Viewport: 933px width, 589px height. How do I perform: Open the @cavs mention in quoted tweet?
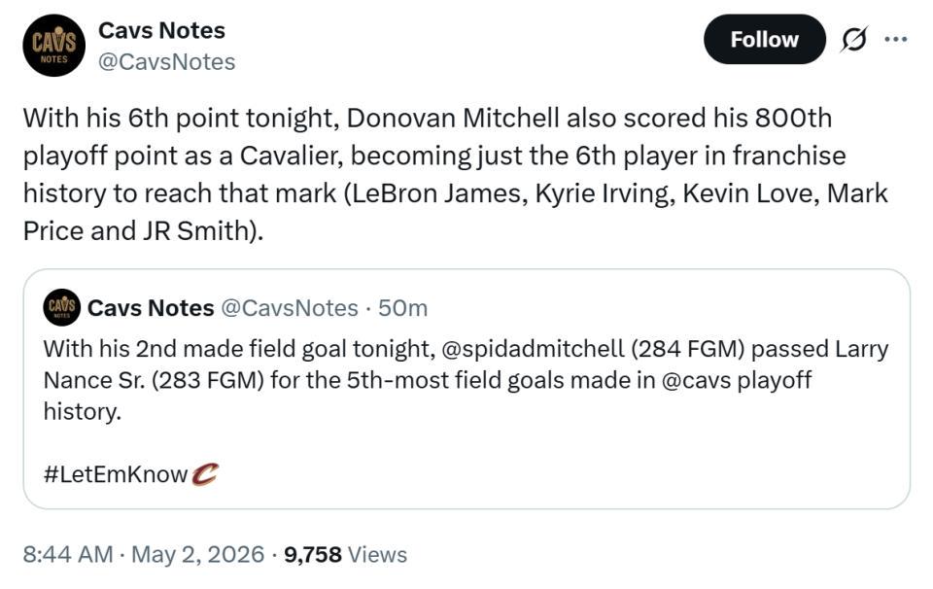click(x=696, y=380)
